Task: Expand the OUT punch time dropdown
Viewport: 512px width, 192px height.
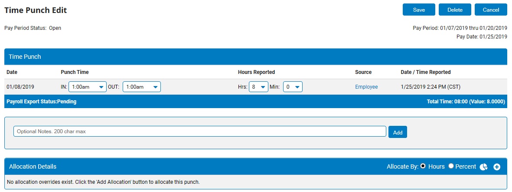Action: (x=142, y=87)
